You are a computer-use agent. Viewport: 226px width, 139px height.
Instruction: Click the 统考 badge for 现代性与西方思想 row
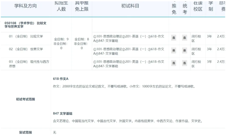click(x=185, y=63)
